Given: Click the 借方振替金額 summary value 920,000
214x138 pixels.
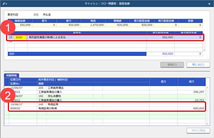Looking at the screenshot, I should [147, 25].
